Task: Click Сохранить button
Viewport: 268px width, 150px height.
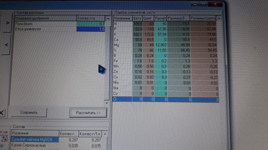Action: pos(29,112)
